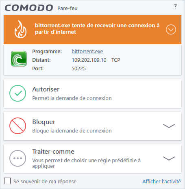Choose Bloquer to block the connection

92,126
